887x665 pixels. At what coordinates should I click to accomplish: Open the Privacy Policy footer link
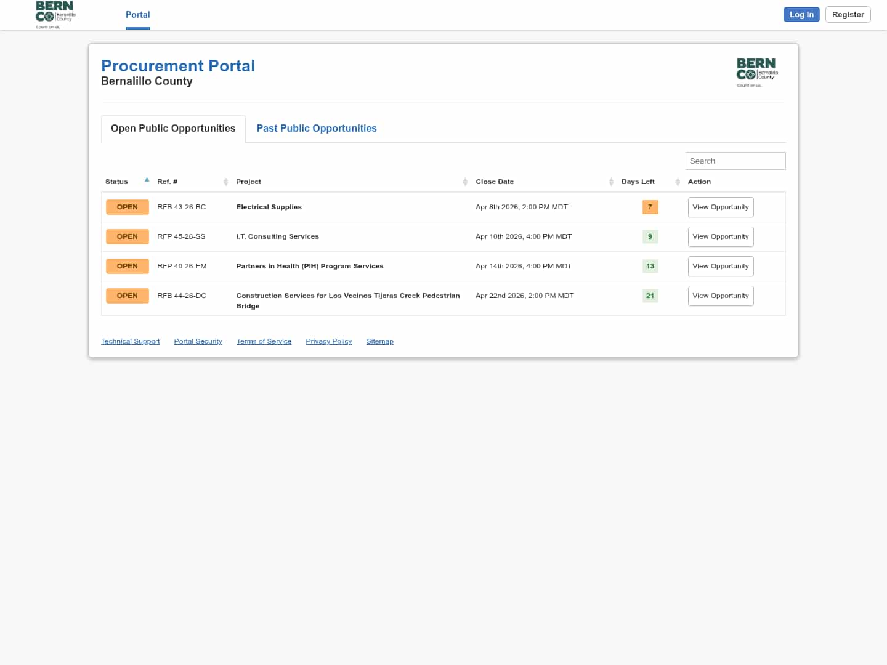[329, 341]
